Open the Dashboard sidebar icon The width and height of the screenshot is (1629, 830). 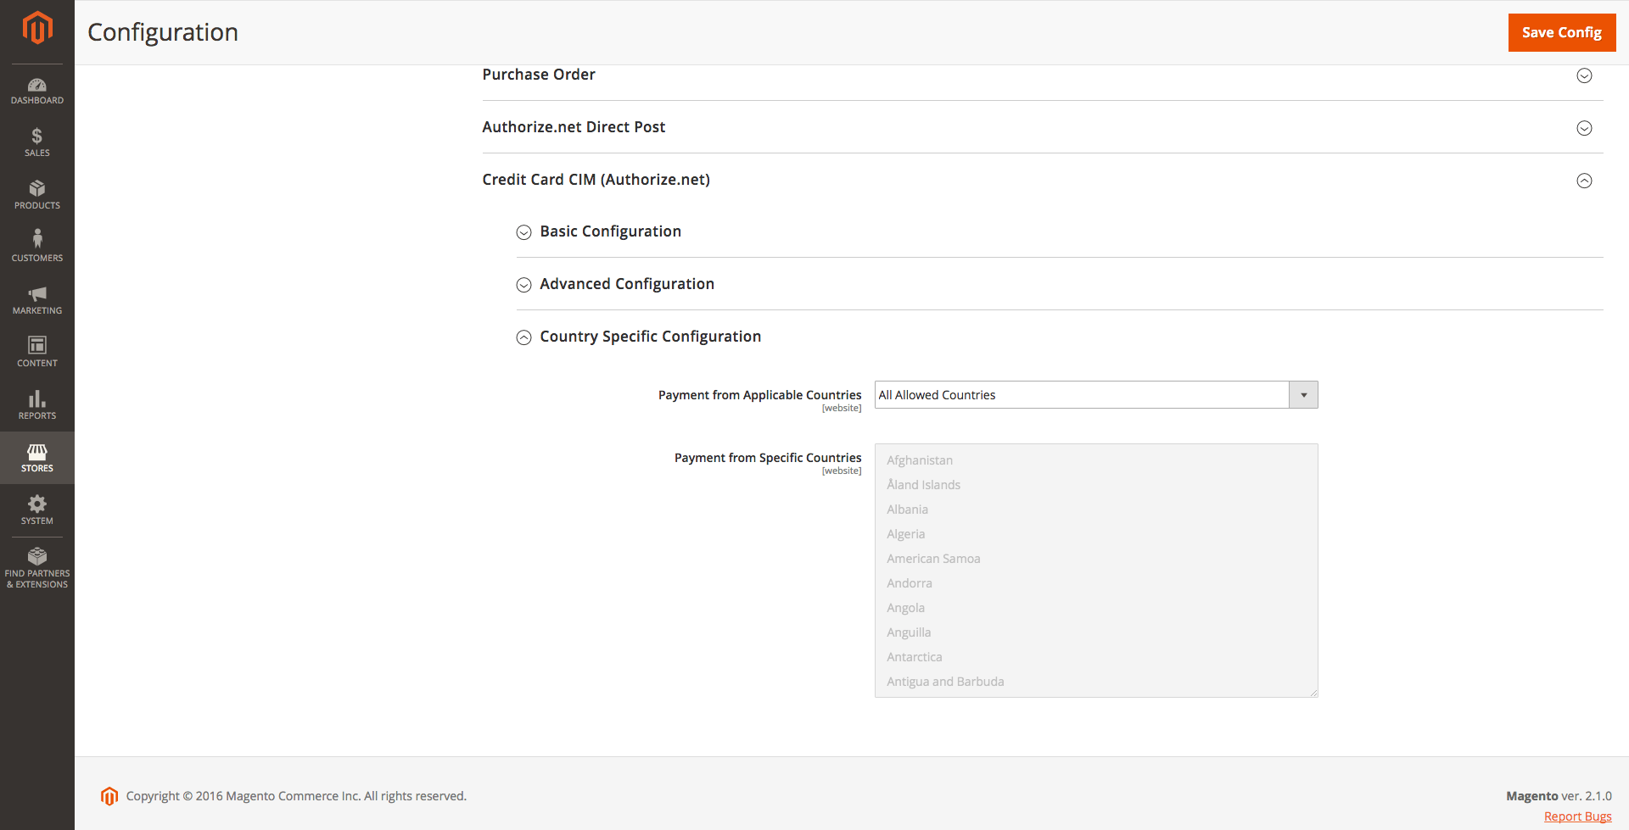coord(37,91)
